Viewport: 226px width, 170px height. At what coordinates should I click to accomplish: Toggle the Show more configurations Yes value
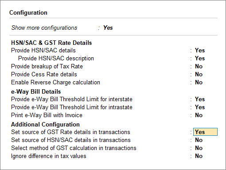click(x=108, y=28)
